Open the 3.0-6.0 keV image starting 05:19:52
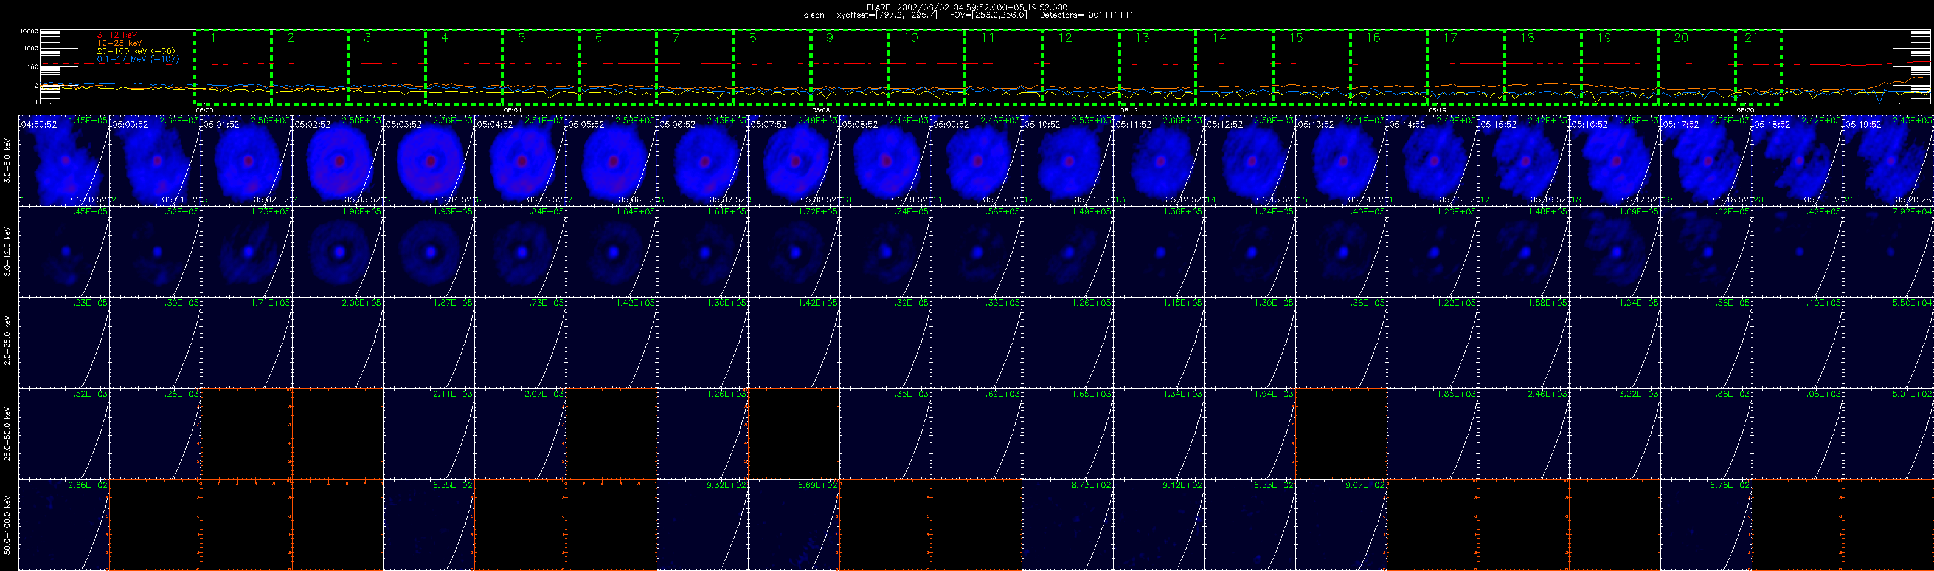1934x571 pixels. [1888, 160]
